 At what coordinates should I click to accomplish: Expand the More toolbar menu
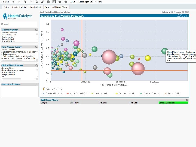tap(99, 2)
